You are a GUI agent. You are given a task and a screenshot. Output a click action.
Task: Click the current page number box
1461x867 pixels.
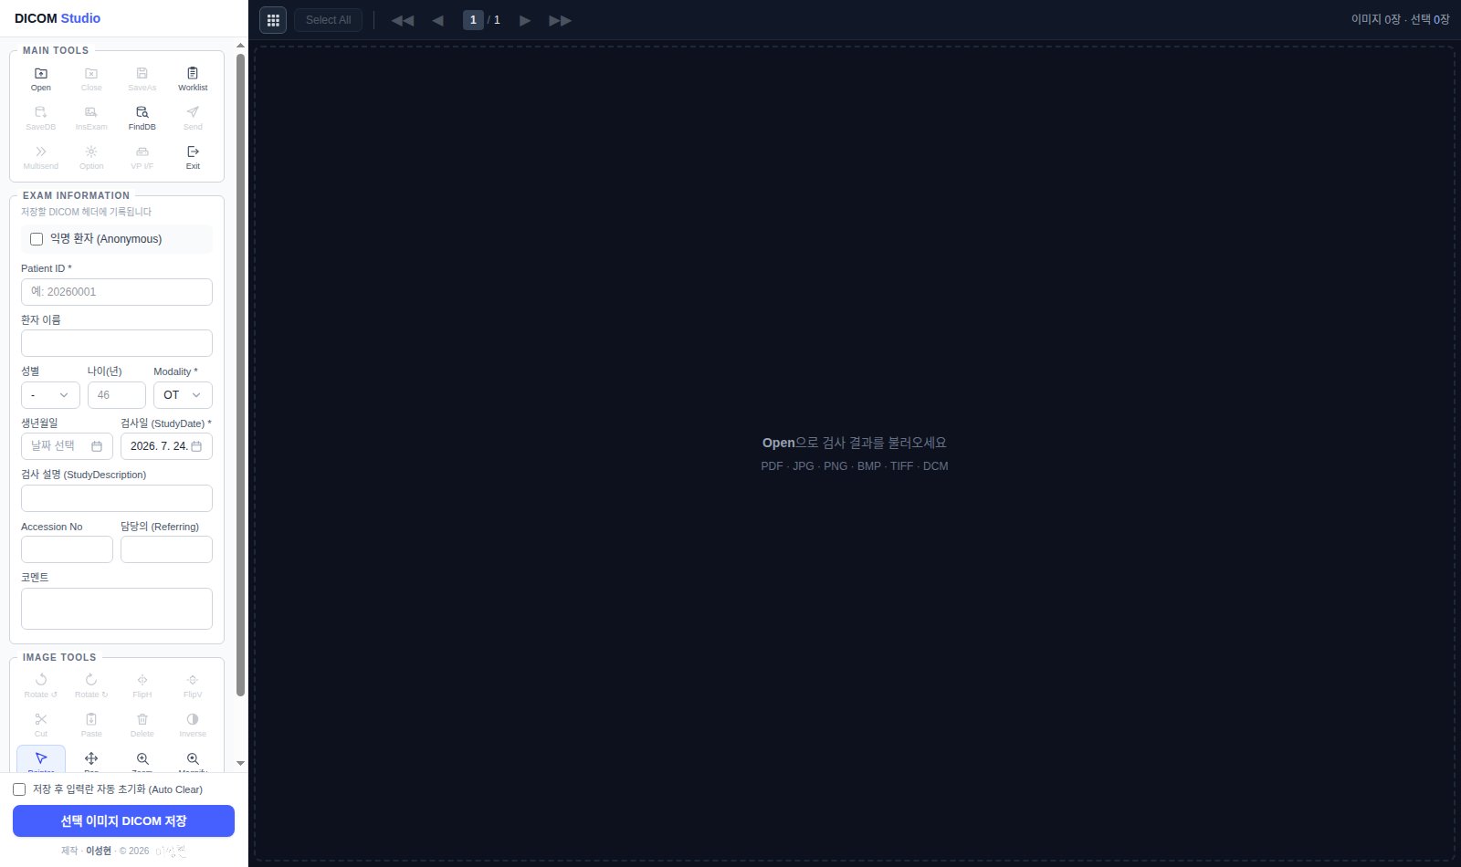[x=473, y=20]
